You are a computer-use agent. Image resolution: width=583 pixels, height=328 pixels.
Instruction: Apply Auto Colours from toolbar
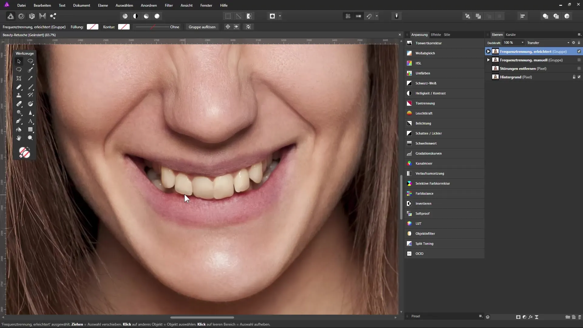tap(146, 16)
